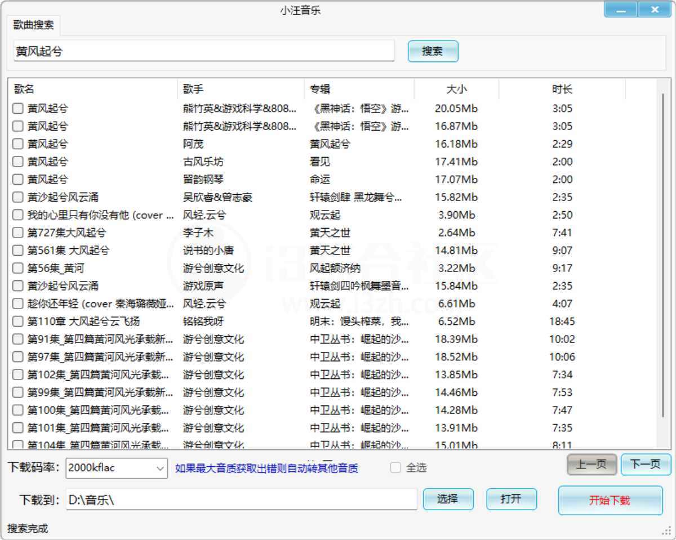Image resolution: width=676 pixels, height=540 pixels.
Task: Minimize the 小汪音乐 window
Action: pos(621,10)
